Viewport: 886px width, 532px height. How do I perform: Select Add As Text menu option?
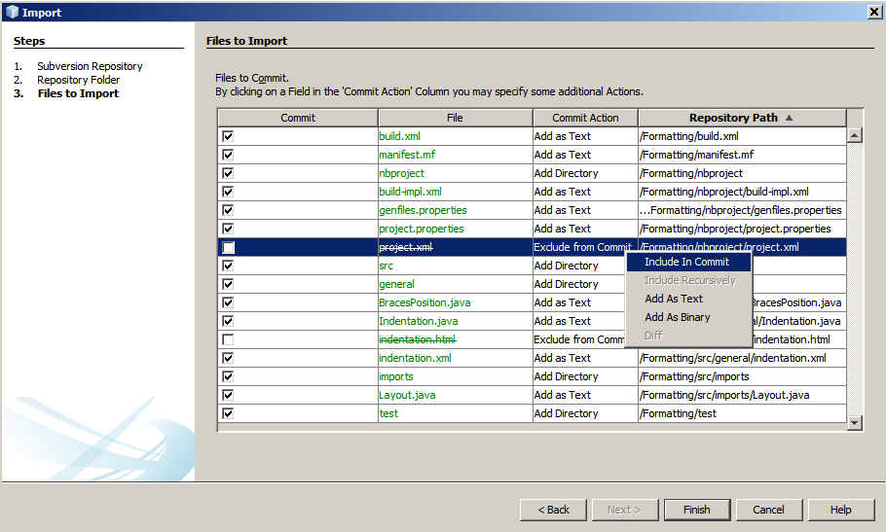(x=674, y=299)
